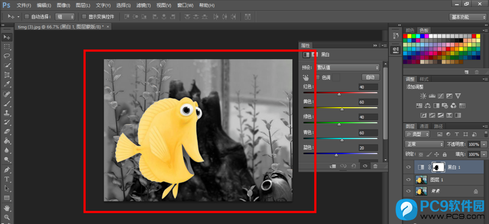Open the layer filter 类型 dropdown

click(x=417, y=134)
